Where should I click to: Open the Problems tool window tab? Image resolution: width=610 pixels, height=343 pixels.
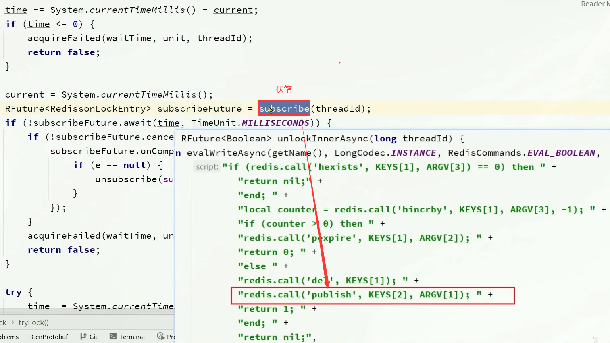point(9,337)
